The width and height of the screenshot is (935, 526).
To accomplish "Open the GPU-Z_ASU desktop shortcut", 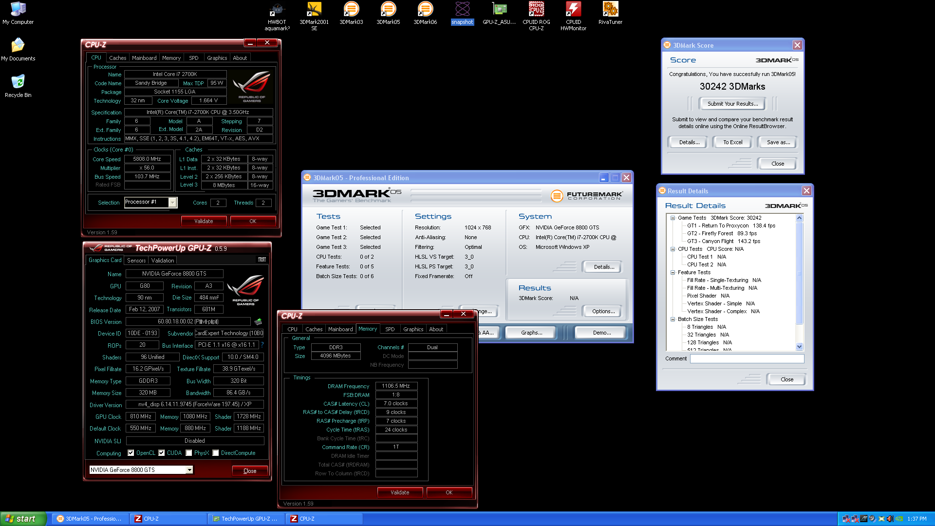I will pos(499,13).
